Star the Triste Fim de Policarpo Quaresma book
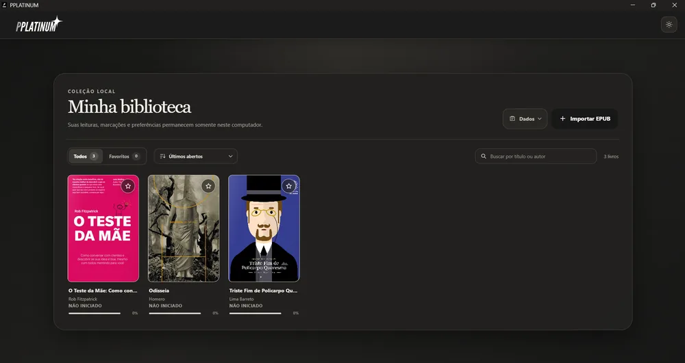This screenshot has width=685, height=363. tap(289, 186)
